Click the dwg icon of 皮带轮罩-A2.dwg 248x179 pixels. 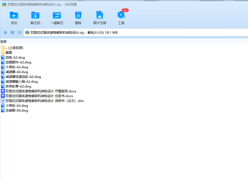[3, 86]
